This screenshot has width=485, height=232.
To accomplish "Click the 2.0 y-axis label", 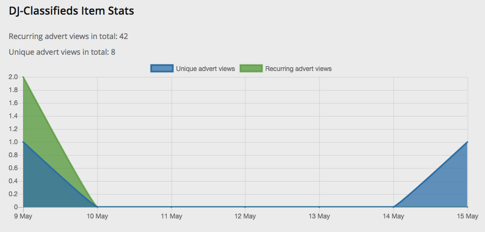I will click(14, 77).
